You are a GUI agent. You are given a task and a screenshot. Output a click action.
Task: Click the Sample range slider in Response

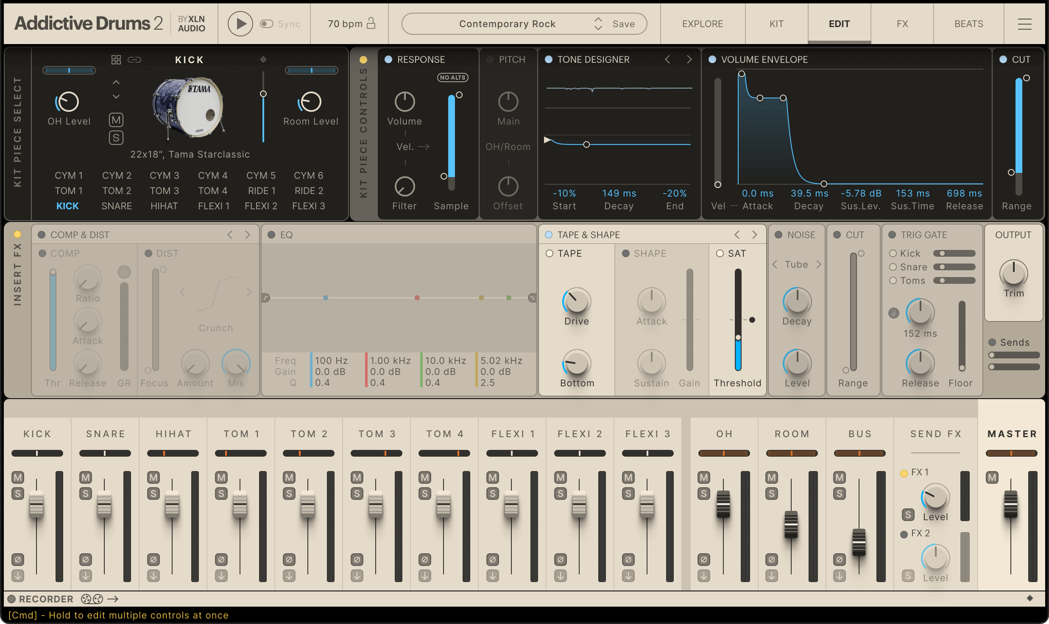coord(452,142)
